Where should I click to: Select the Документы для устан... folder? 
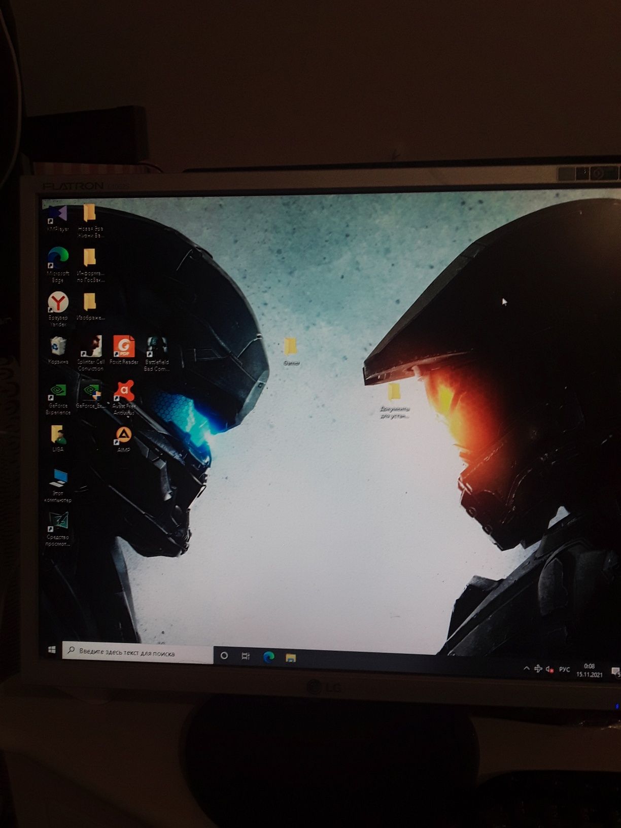point(394,401)
